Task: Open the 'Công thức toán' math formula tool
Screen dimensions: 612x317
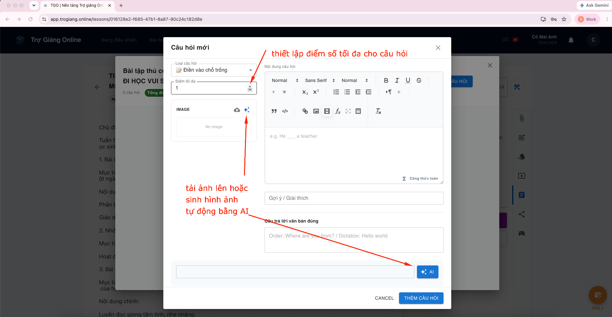Action: 420,179
